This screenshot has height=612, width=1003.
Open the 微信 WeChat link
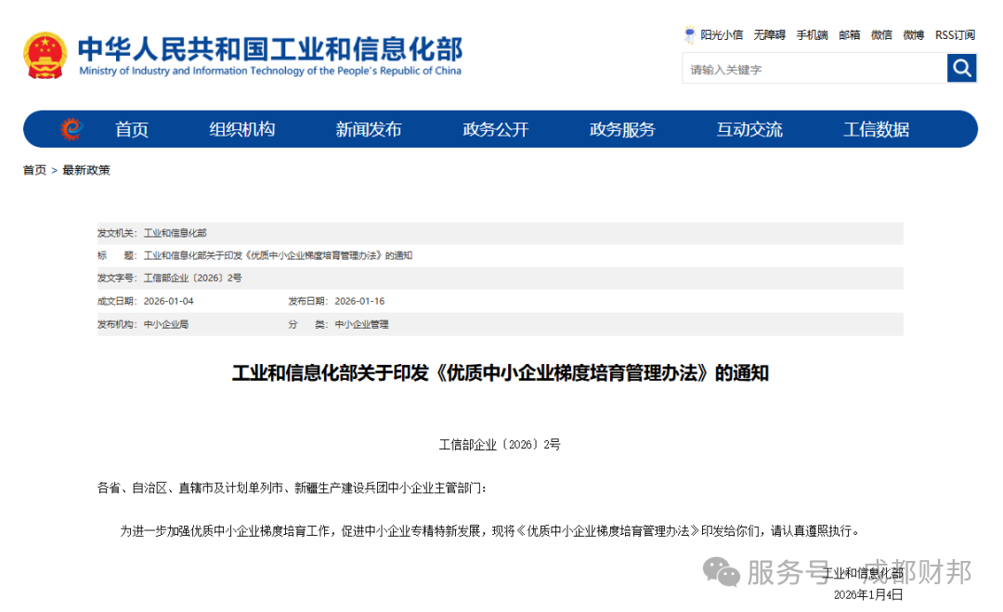tap(880, 34)
